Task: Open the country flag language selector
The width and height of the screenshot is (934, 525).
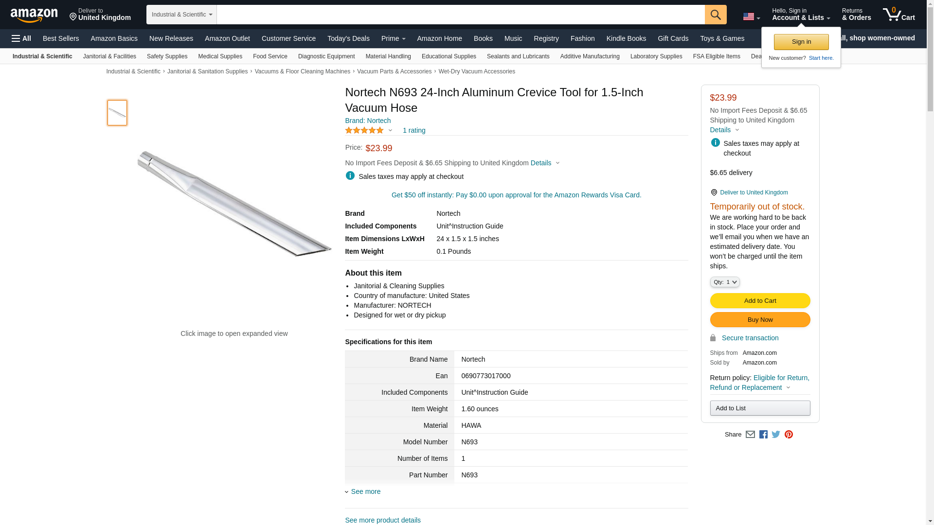Action: coord(751,17)
